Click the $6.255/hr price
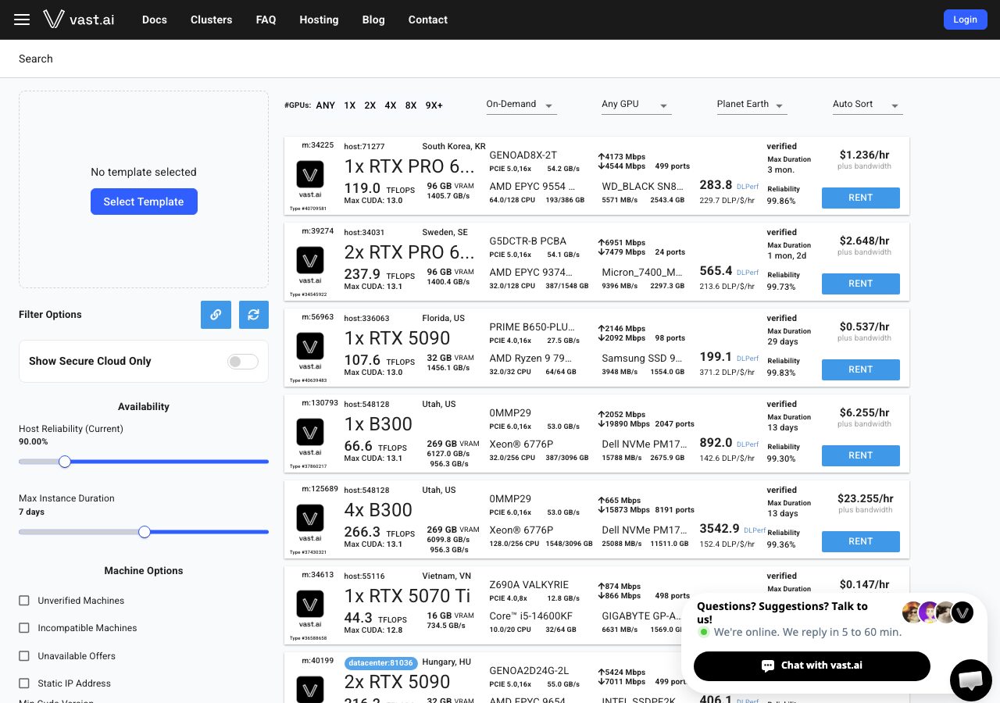Image resolution: width=1000 pixels, height=703 pixels. 865,412
